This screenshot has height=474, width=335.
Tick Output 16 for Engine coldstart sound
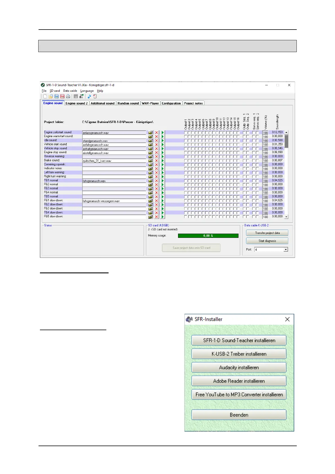tap(238, 133)
